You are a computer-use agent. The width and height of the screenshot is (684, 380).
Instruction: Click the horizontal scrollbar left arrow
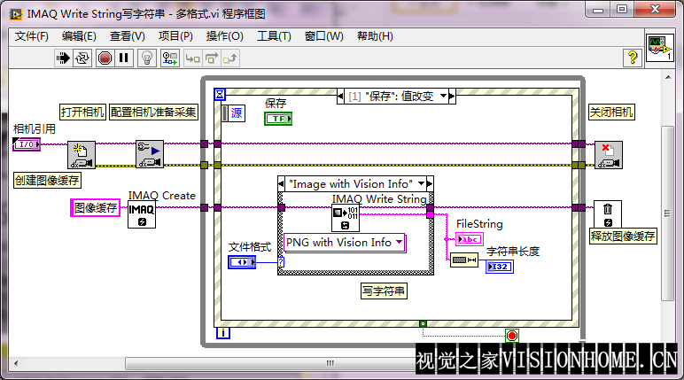[16, 363]
